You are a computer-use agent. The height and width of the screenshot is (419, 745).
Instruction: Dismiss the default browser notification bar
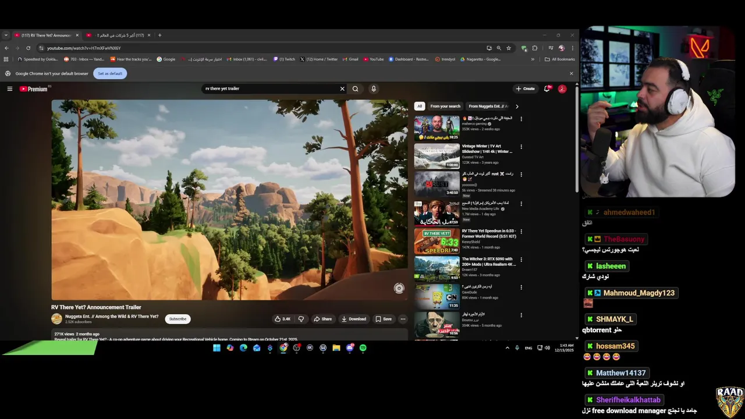pyautogui.click(x=572, y=74)
